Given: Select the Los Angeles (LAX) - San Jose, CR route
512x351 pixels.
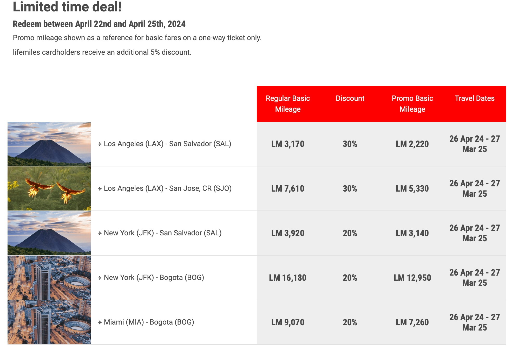Looking at the screenshot, I should (x=168, y=188).
